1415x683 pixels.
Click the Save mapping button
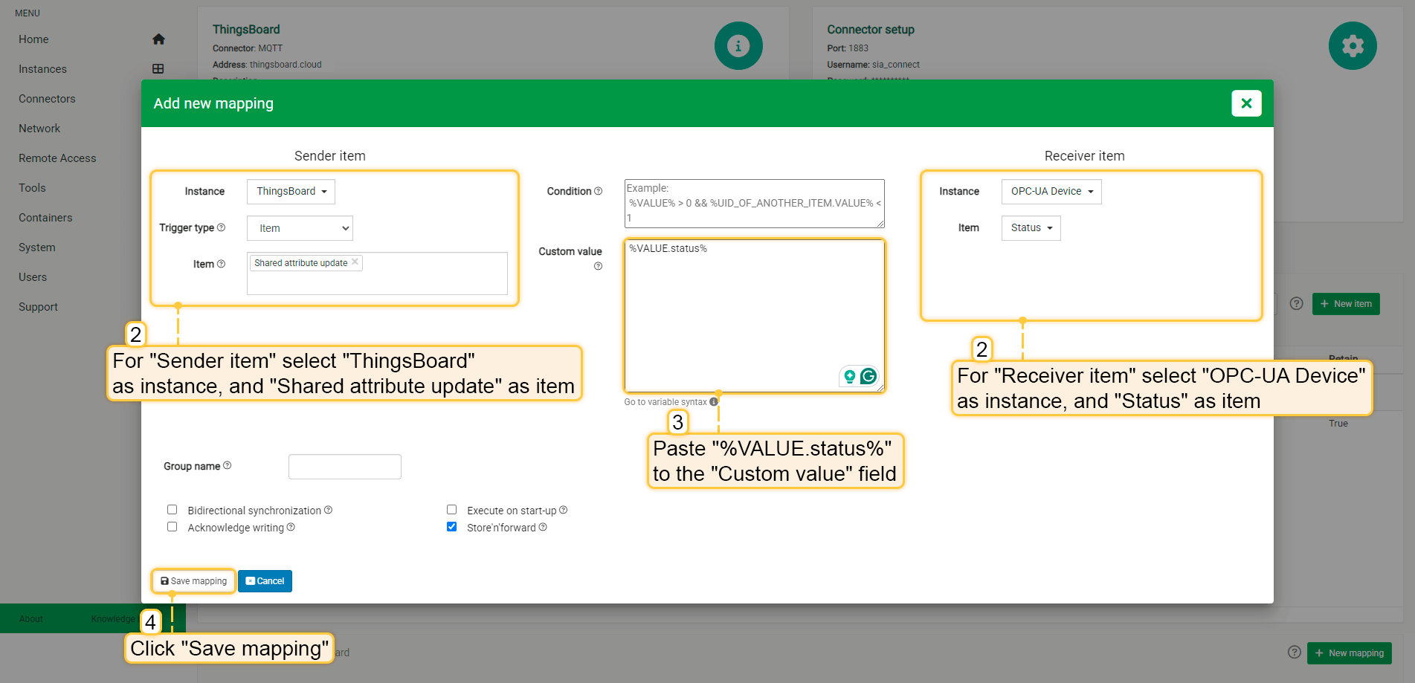[x=193, y=581]
